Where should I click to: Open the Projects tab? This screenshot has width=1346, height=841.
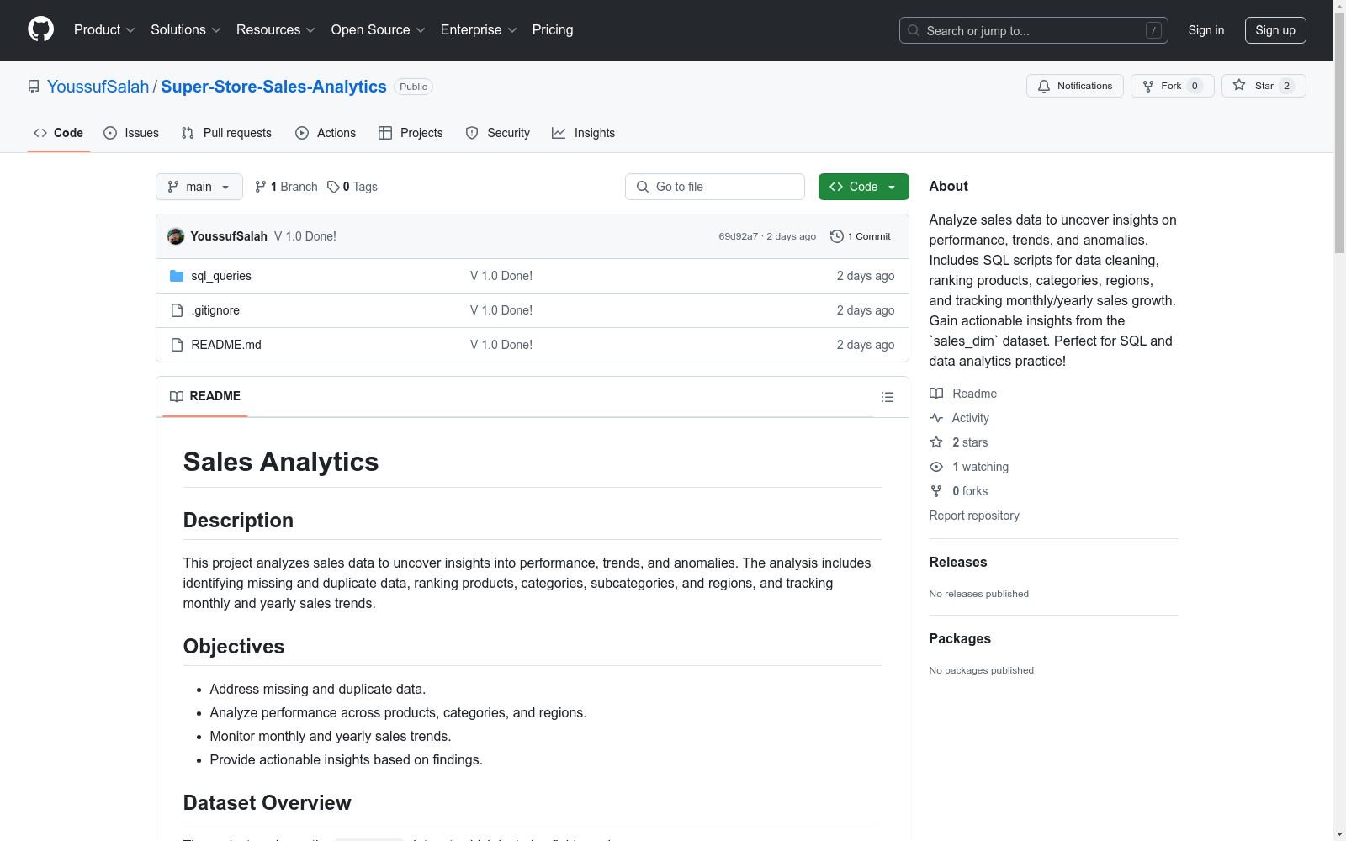pos(411,133)
